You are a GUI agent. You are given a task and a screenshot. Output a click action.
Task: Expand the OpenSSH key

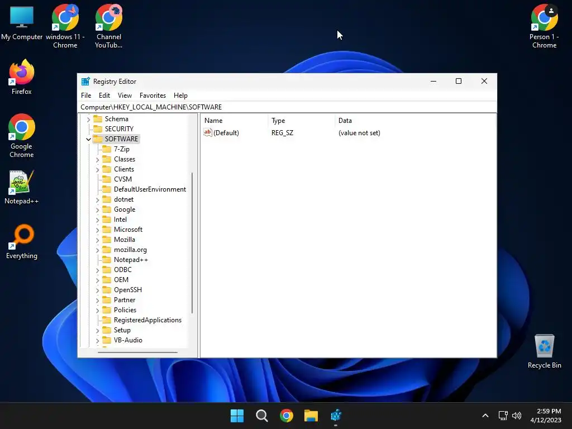[x=97, y=290]
